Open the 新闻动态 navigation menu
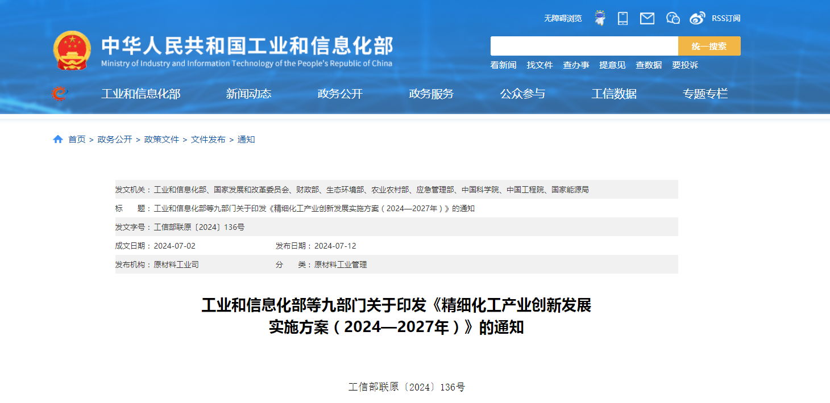The height and width of the screenshot is (403, 830). pos(249,94)
